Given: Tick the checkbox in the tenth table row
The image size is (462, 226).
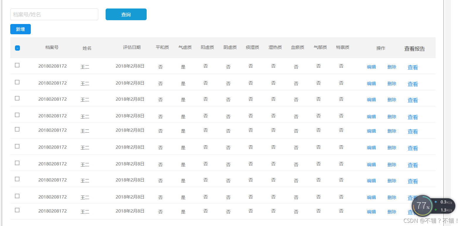Looking at the screenshot, I should 17,210.
